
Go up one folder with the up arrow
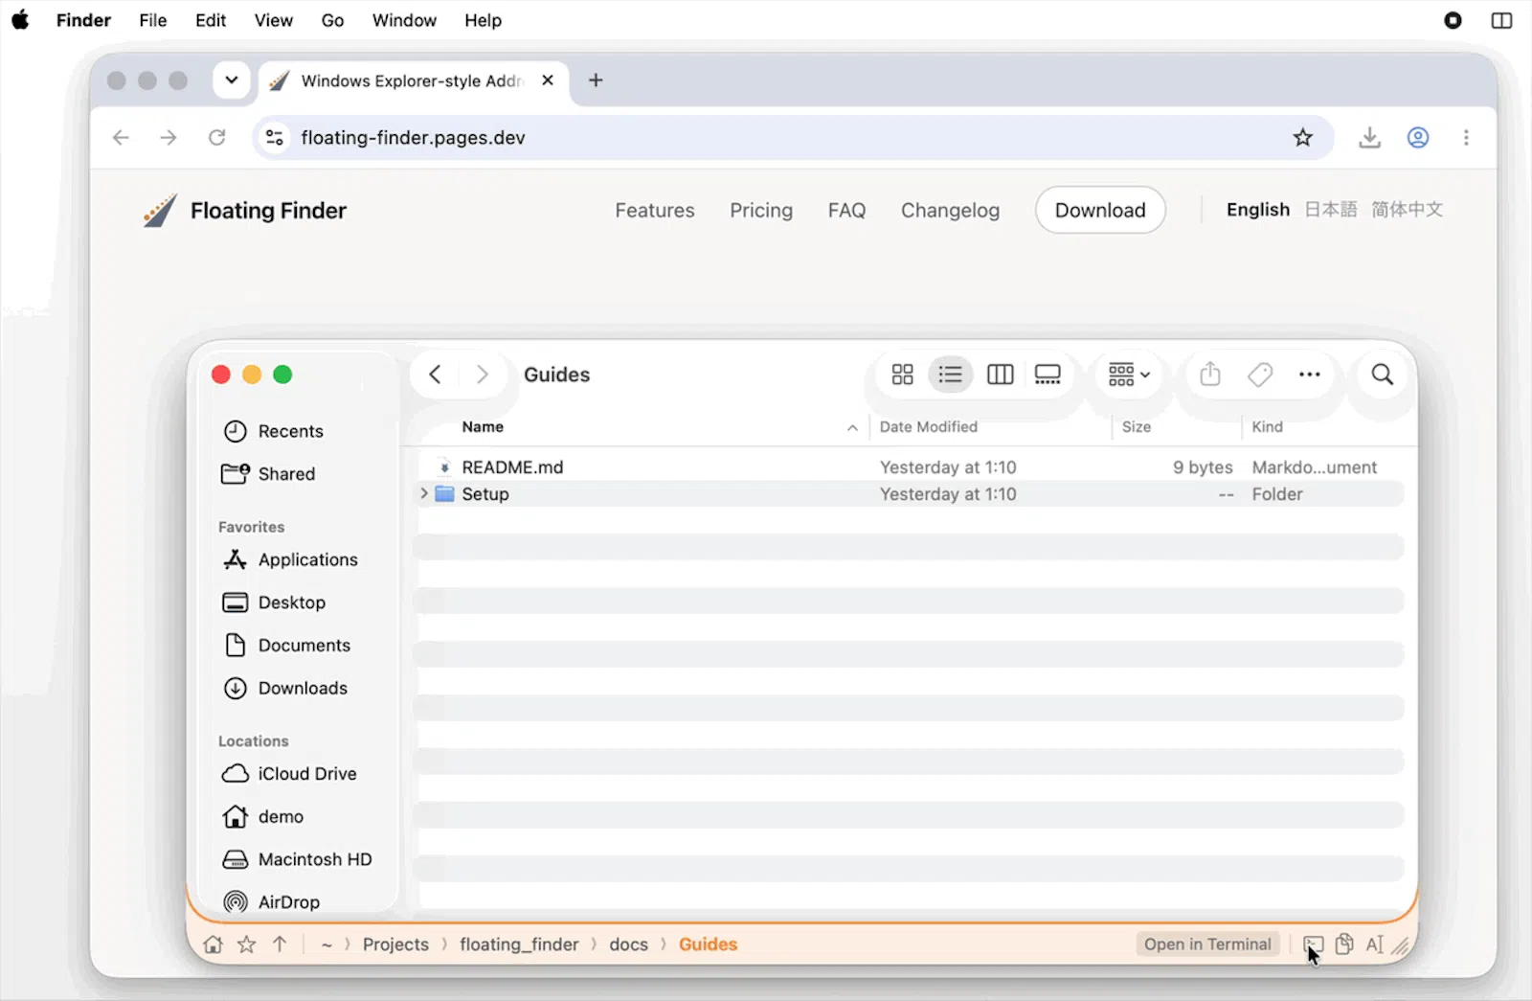(x=280, y=944)
